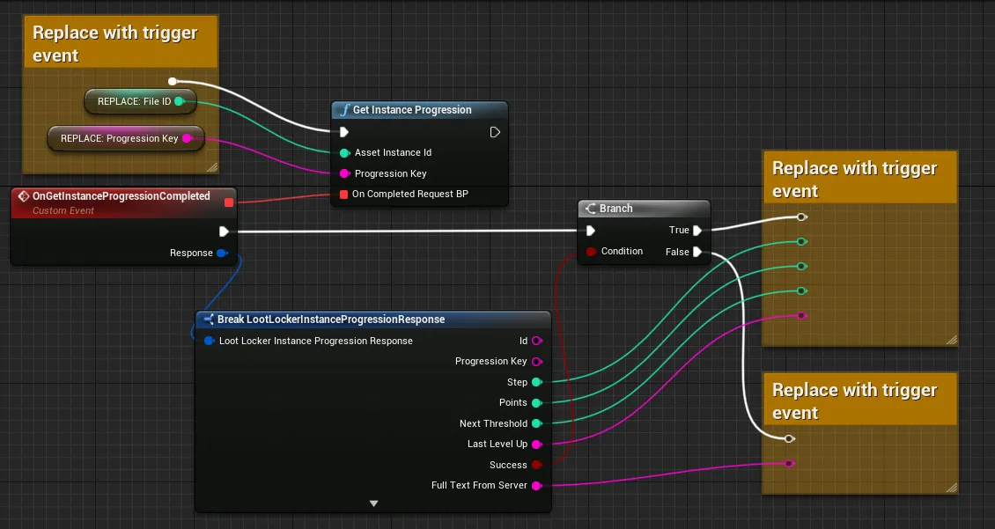Click the Break LootLockerInstanceProgressionResponse node title
Screen dimensions: 995x529
(x=330, y=319)
